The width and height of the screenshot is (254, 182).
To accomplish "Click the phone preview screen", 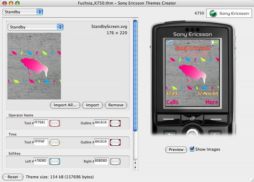I will coord(192,73).
